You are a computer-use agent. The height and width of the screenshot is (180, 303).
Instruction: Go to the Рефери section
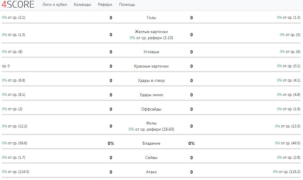pos(105,4)
